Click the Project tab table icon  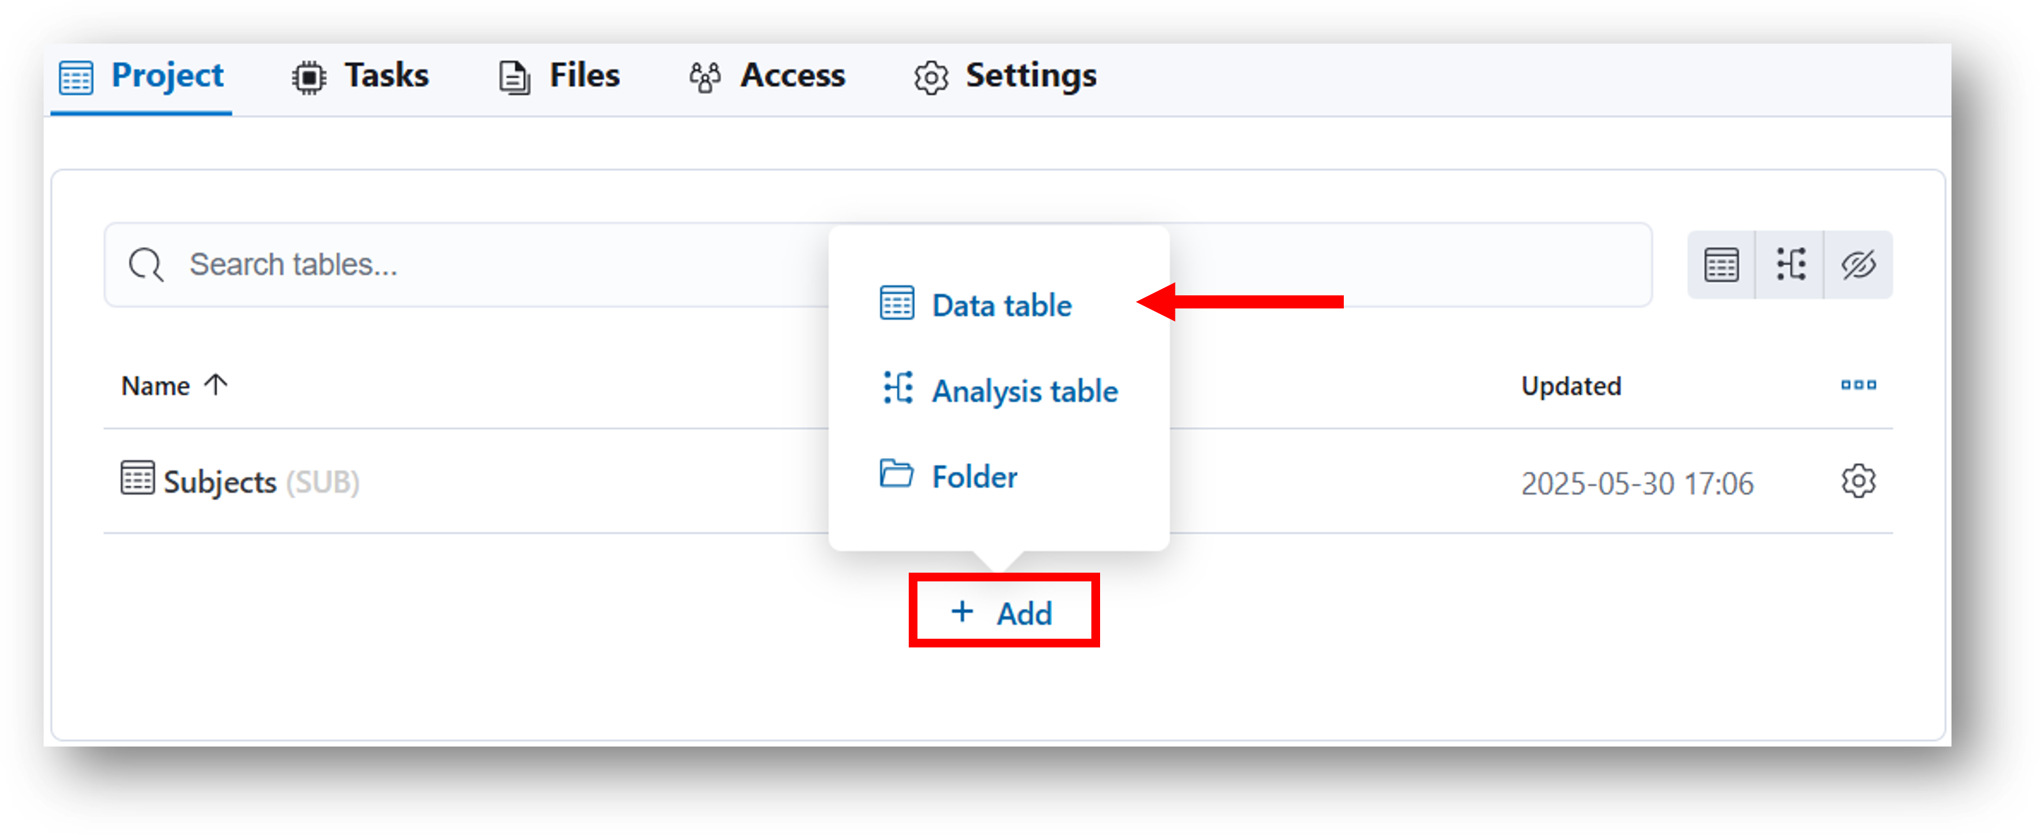pyautogui.click(x=76, y=77)
